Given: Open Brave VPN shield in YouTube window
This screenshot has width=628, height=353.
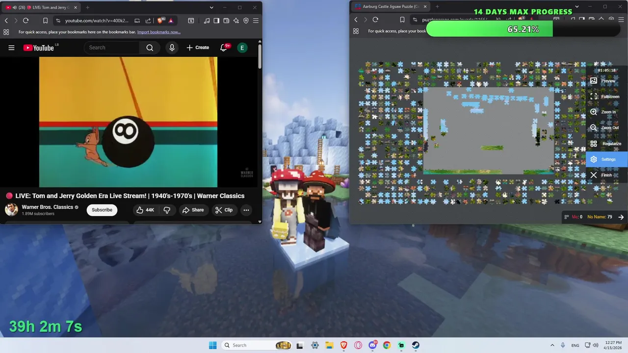Looking at the screenshot, I should click(246, 21).
